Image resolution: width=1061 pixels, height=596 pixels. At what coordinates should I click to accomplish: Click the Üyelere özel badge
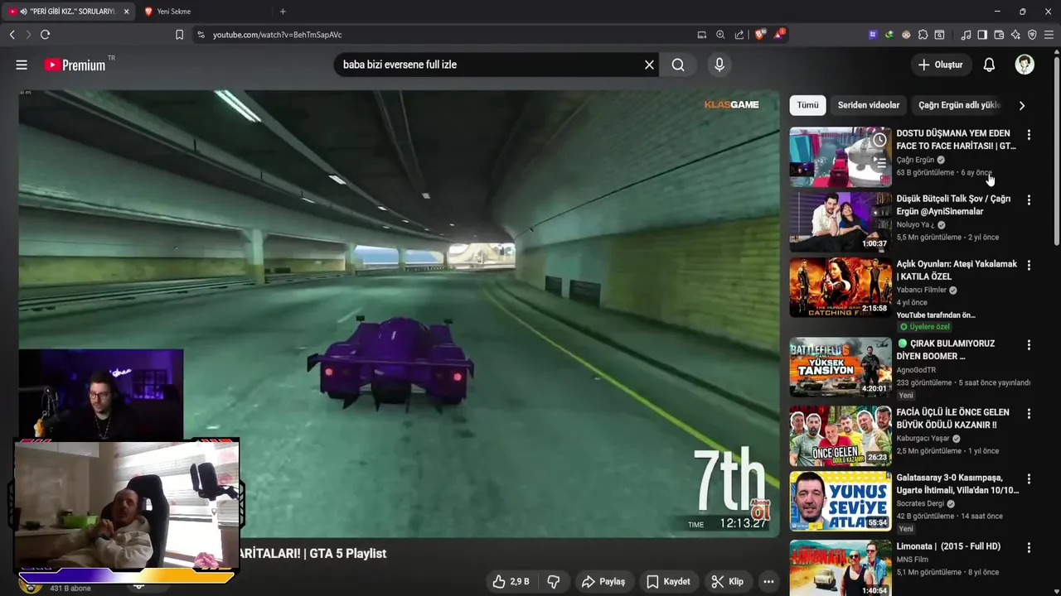[925, 327]
